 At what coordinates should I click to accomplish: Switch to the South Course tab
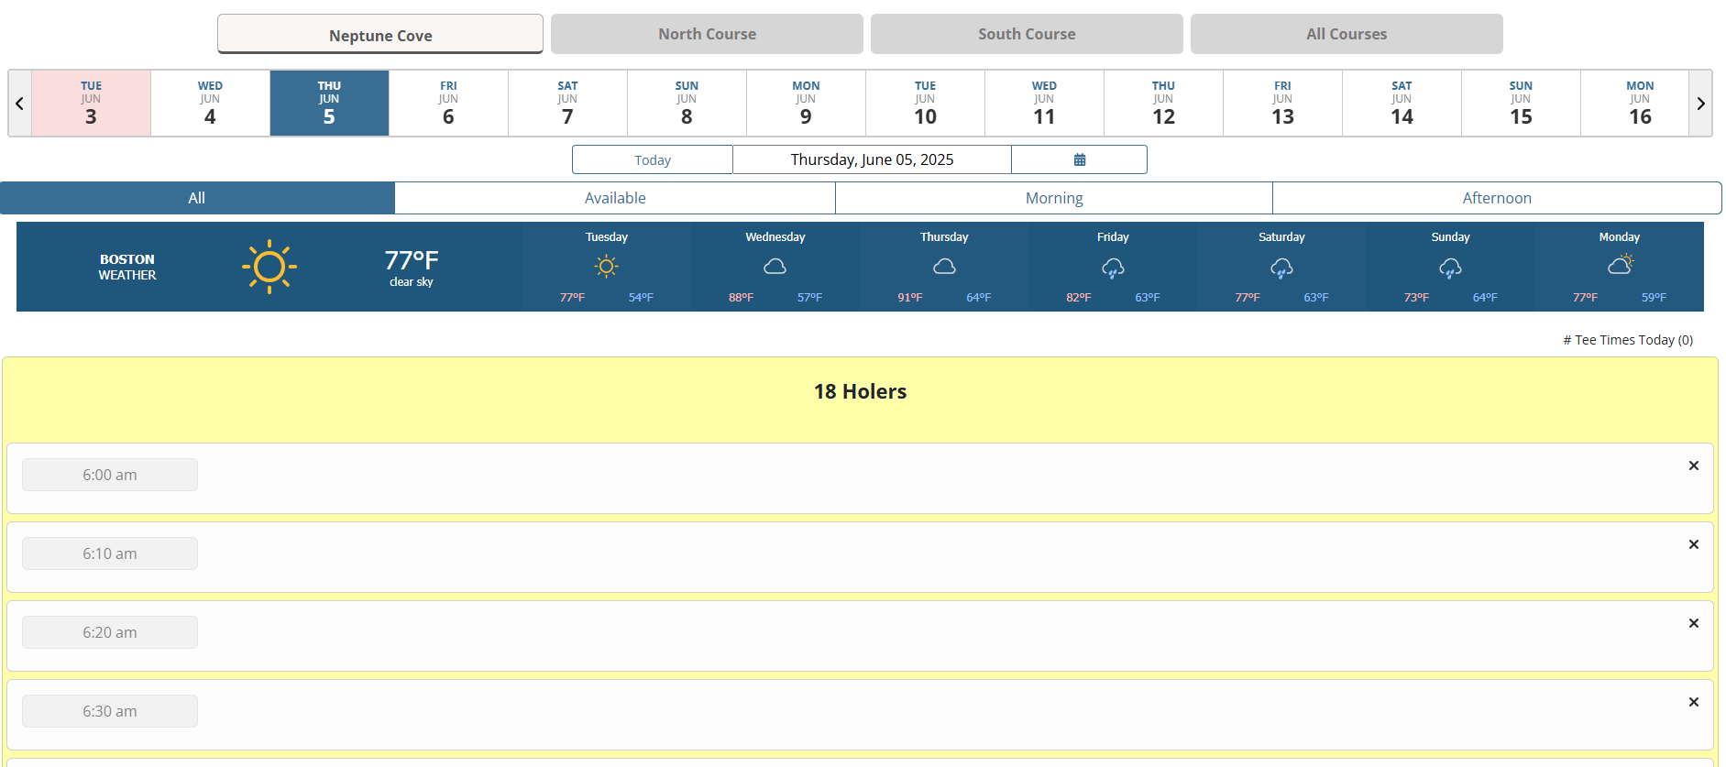tap(1027, 34)
